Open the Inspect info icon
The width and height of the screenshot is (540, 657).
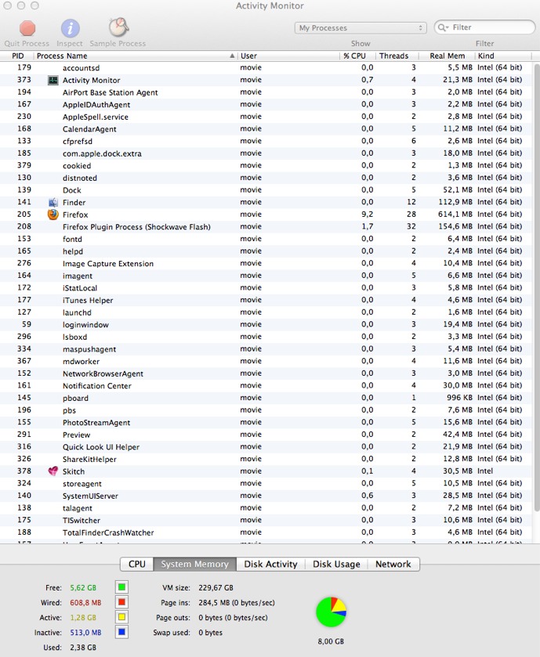(x=70, y=28)
